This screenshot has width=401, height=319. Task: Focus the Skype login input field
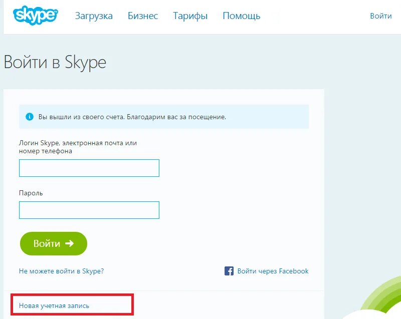coord(89,168)
